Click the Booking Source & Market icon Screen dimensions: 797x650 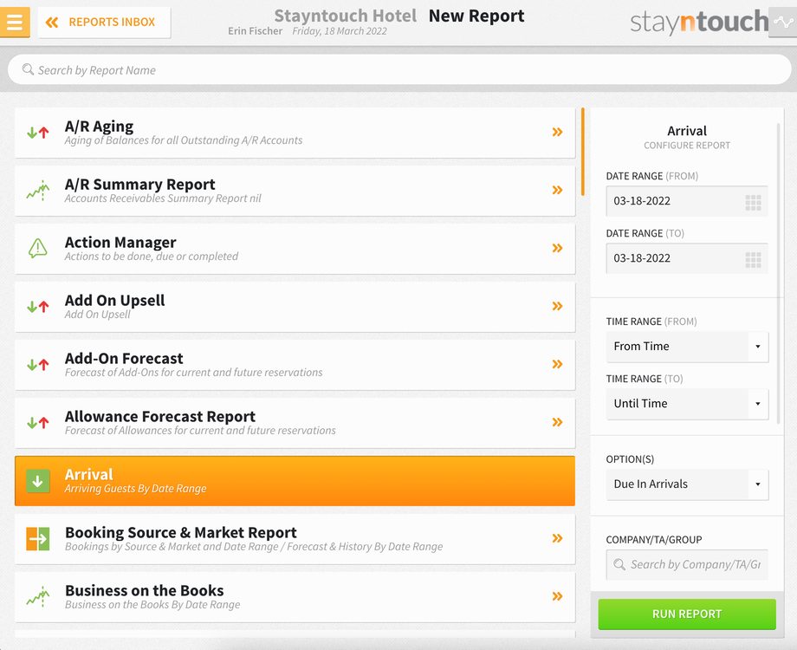click(37, 539)
